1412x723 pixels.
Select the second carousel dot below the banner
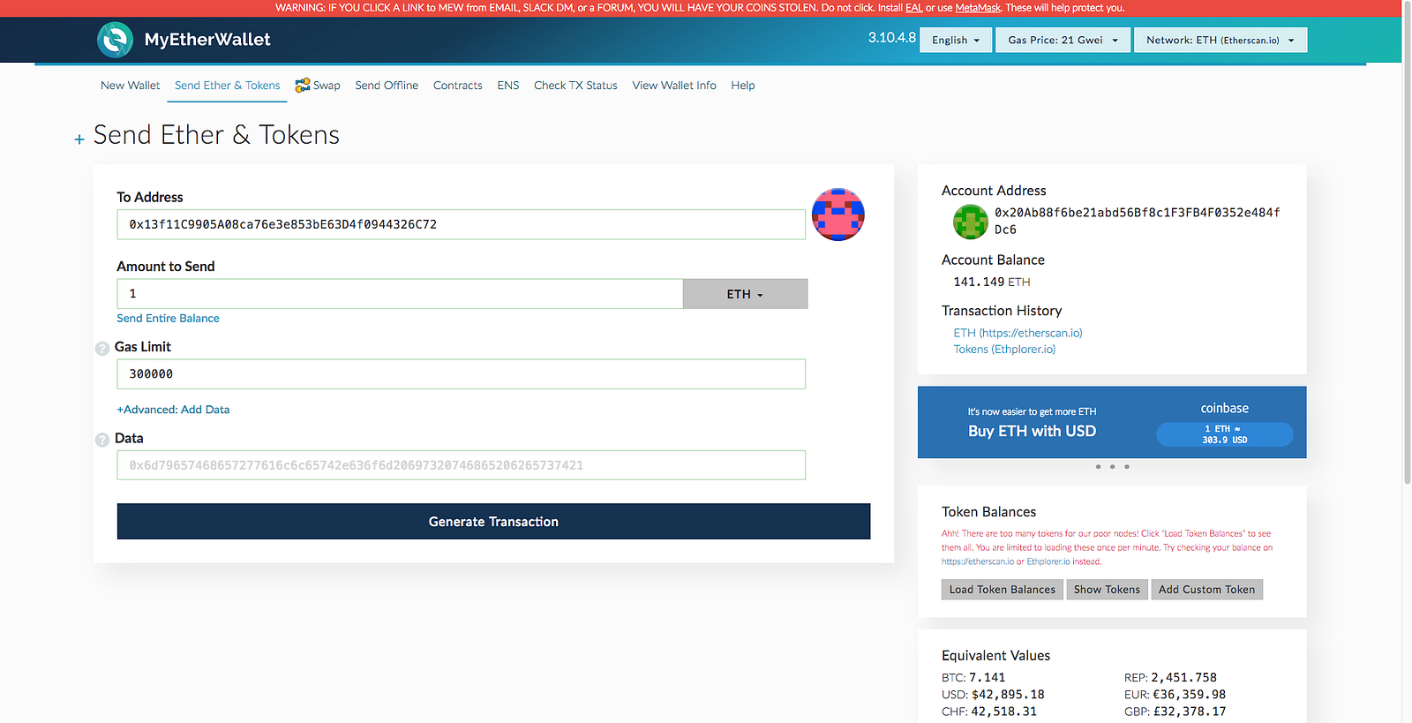point(1112,467)
